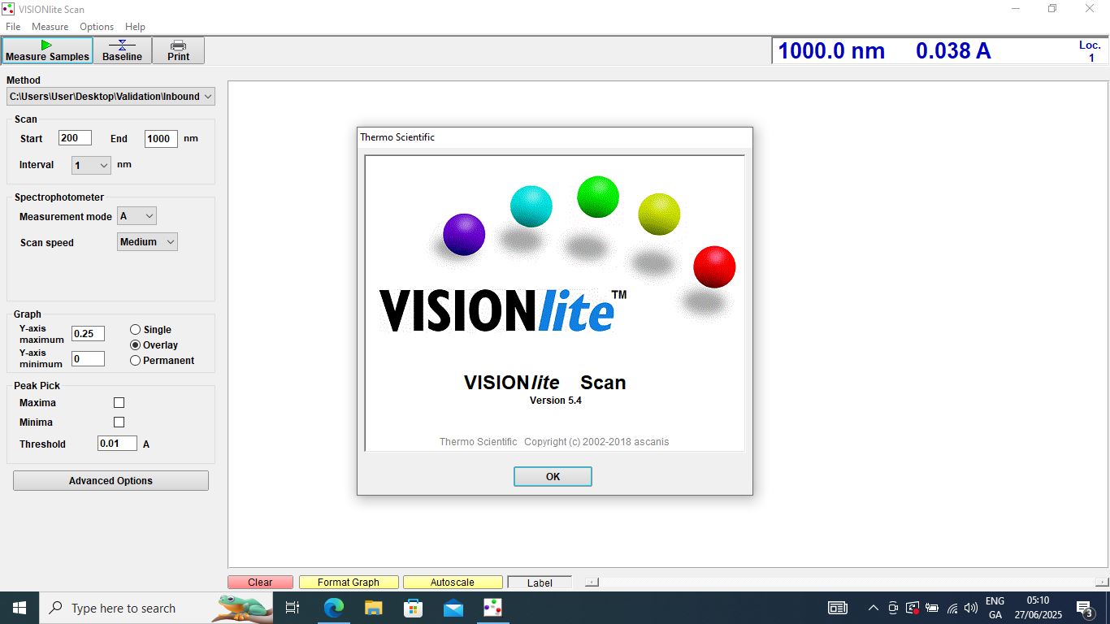Open Microsoft Edge from taskbar
Viewport: 1110px width, 624px height.
click(333, 608)
